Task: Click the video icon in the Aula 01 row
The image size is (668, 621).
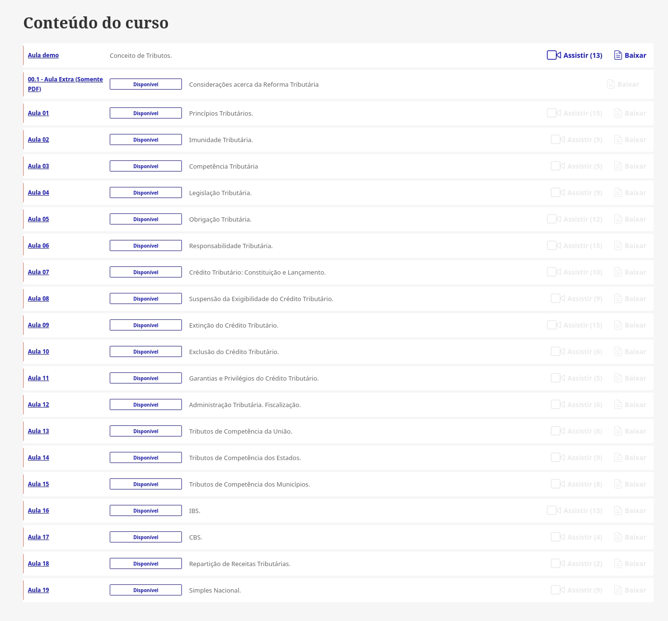Action: (x=553, y=113)
